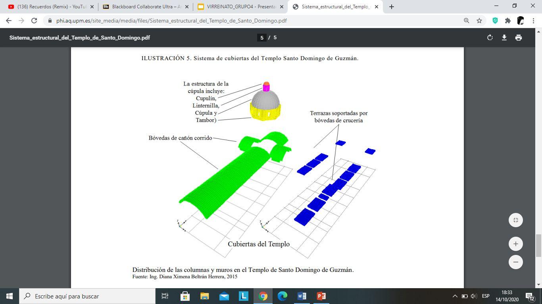Open File Explorer from the taskbar
The image size is (542, 304).
click(204, 296)
